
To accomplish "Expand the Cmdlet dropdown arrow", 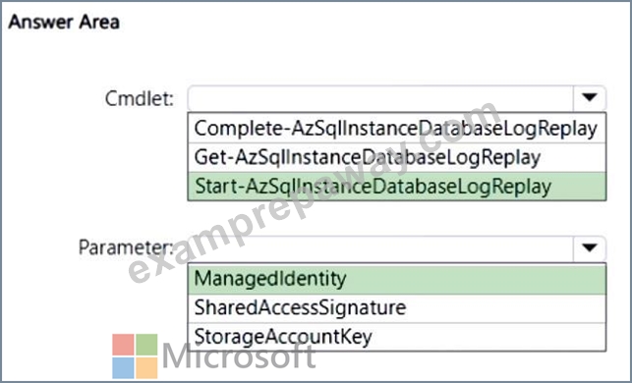I will pyautogui.click(x=590, y=97).
